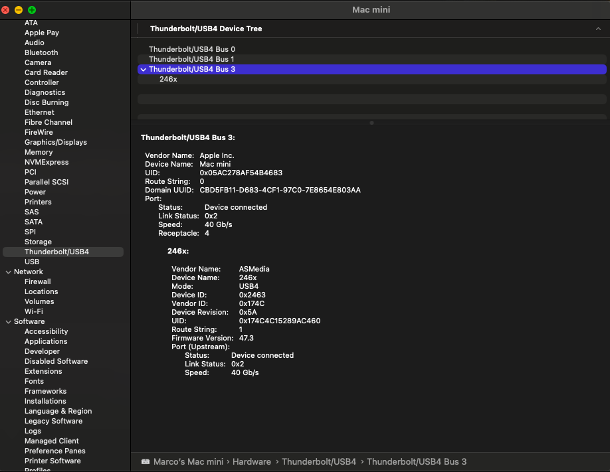The image size is (610, 472).
Task: Select Ethernet in the sidebar
Action: [39, 112]
